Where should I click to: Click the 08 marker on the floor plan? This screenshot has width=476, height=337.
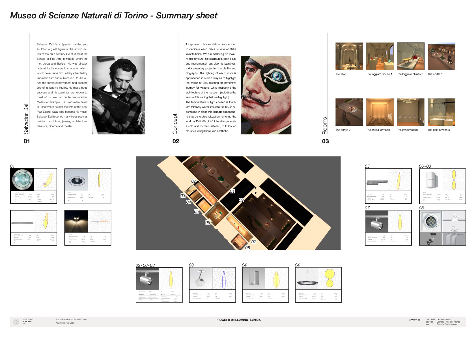pos(247,248)
